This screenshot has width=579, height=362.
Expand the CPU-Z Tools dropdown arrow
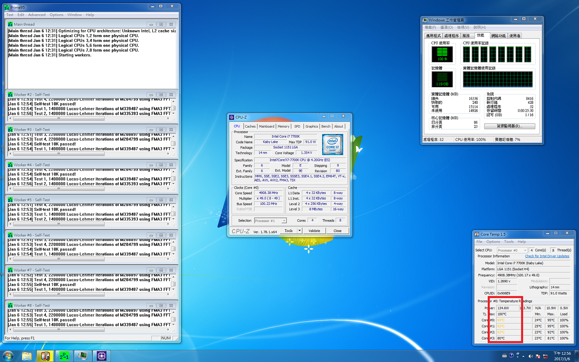300,231
